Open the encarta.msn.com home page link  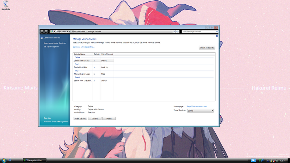click(x=197, y=106)
